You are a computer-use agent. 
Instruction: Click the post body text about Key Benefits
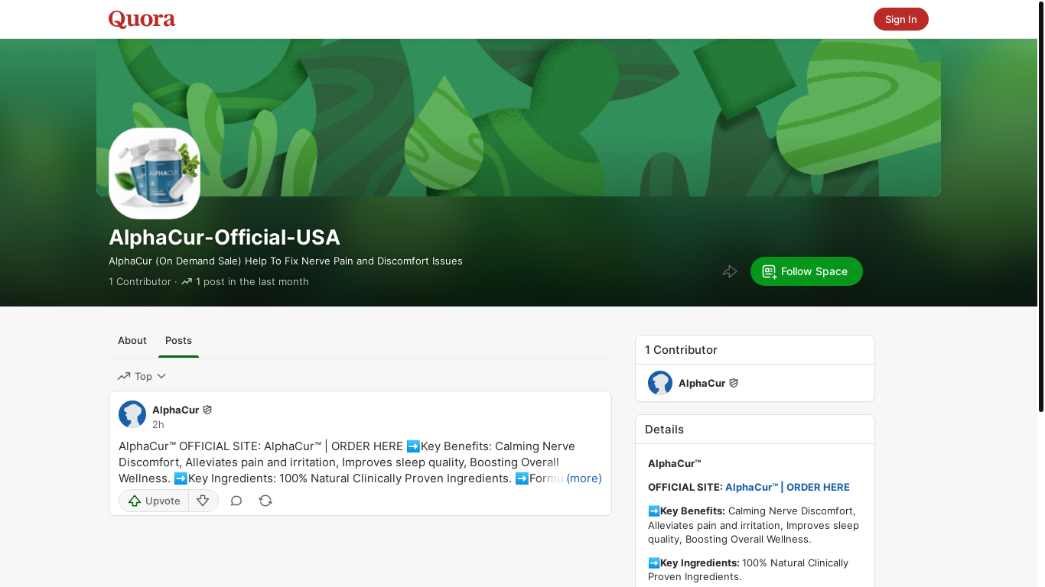(360, 462)
